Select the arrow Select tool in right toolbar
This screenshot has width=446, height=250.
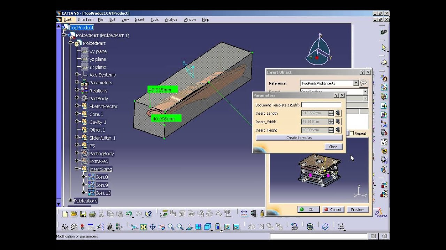pos(384,48)
